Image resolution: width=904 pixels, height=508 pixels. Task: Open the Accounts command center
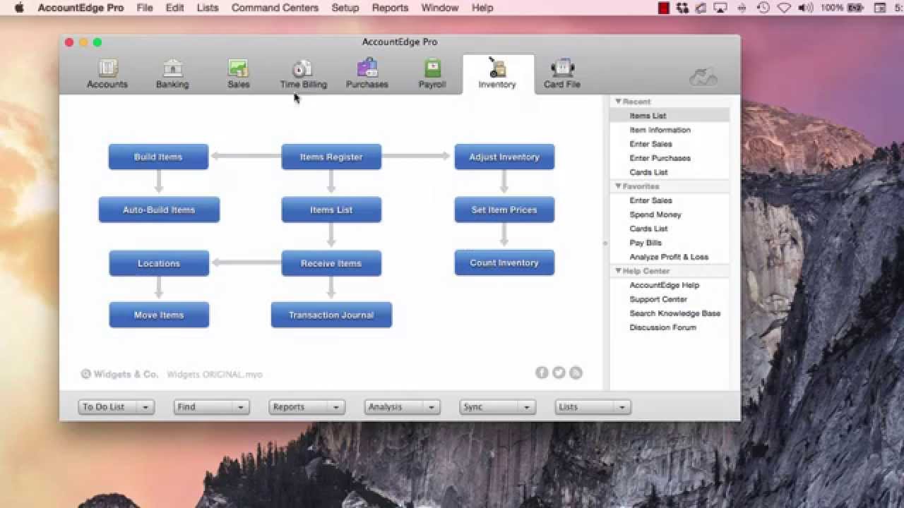pos(107,74)
